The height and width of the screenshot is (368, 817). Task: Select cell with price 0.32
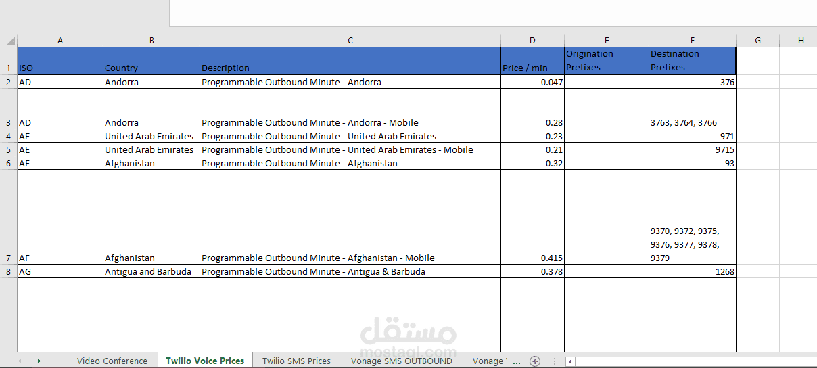(532, 163)
